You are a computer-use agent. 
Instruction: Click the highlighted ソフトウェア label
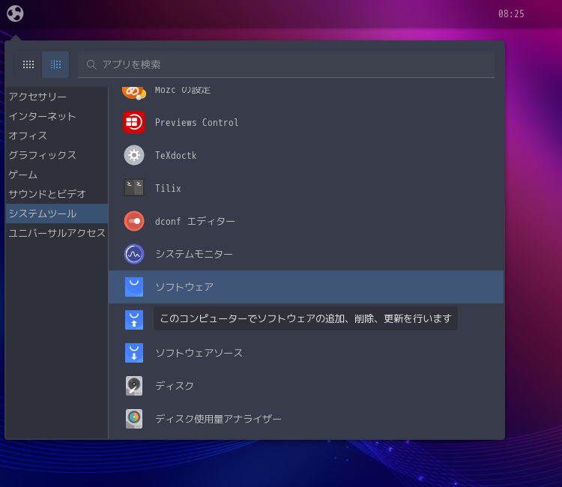click(x=184, y=287)
